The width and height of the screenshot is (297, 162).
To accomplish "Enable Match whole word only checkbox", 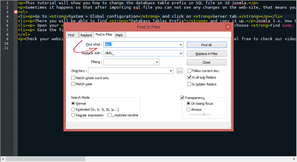I will 73,78.
